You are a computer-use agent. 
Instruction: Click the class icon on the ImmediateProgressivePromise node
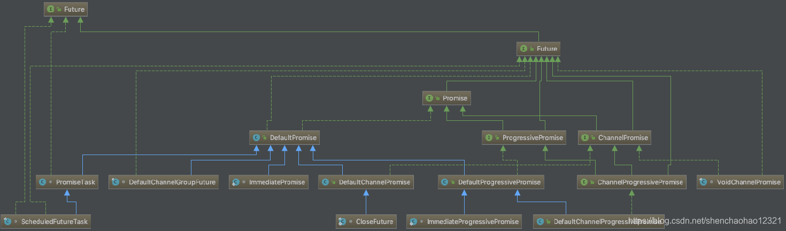tap(413, 221)
